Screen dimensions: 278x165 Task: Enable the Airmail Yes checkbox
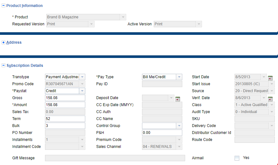(x=237, y=158)
